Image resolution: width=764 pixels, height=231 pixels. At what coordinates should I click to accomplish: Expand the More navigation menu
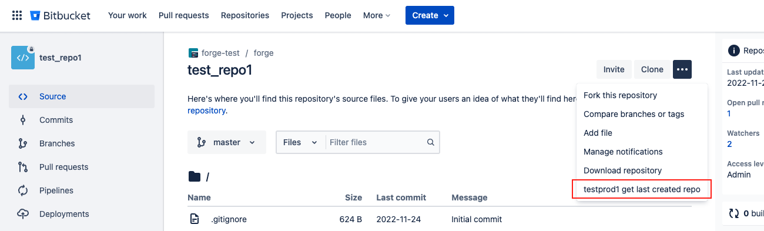click(377, 15)
